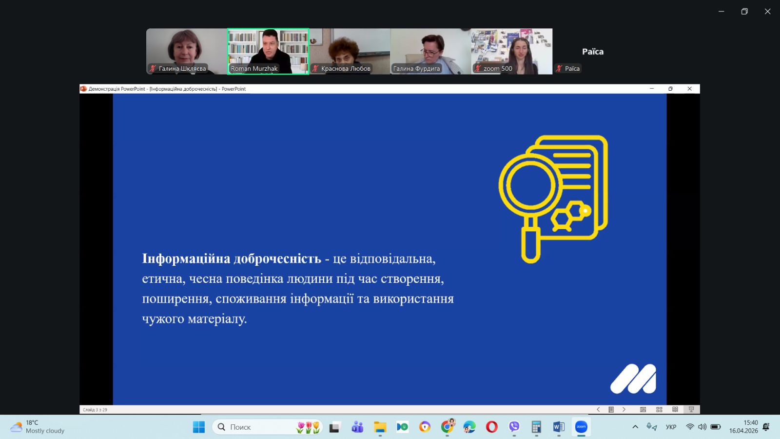
Task: Launch Opera browser from taskbar
Action: [491, 427]
